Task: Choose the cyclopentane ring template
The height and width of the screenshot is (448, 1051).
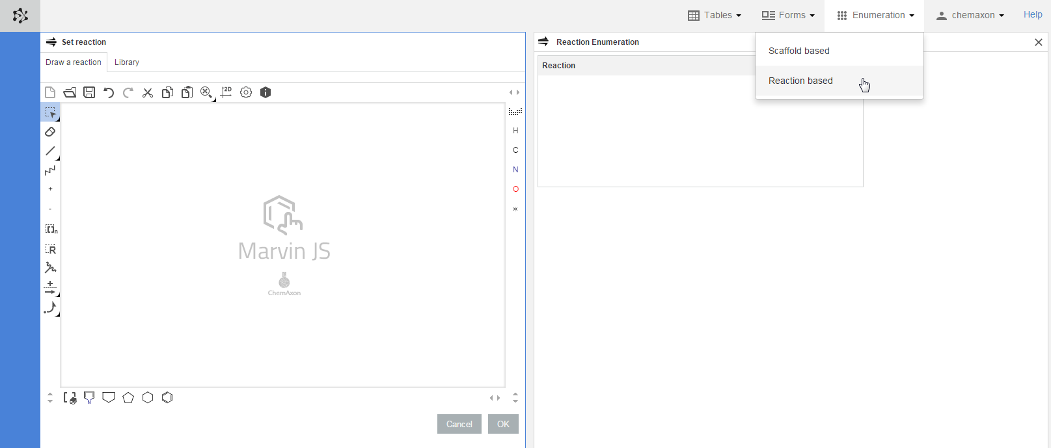Action: [128, 397]
